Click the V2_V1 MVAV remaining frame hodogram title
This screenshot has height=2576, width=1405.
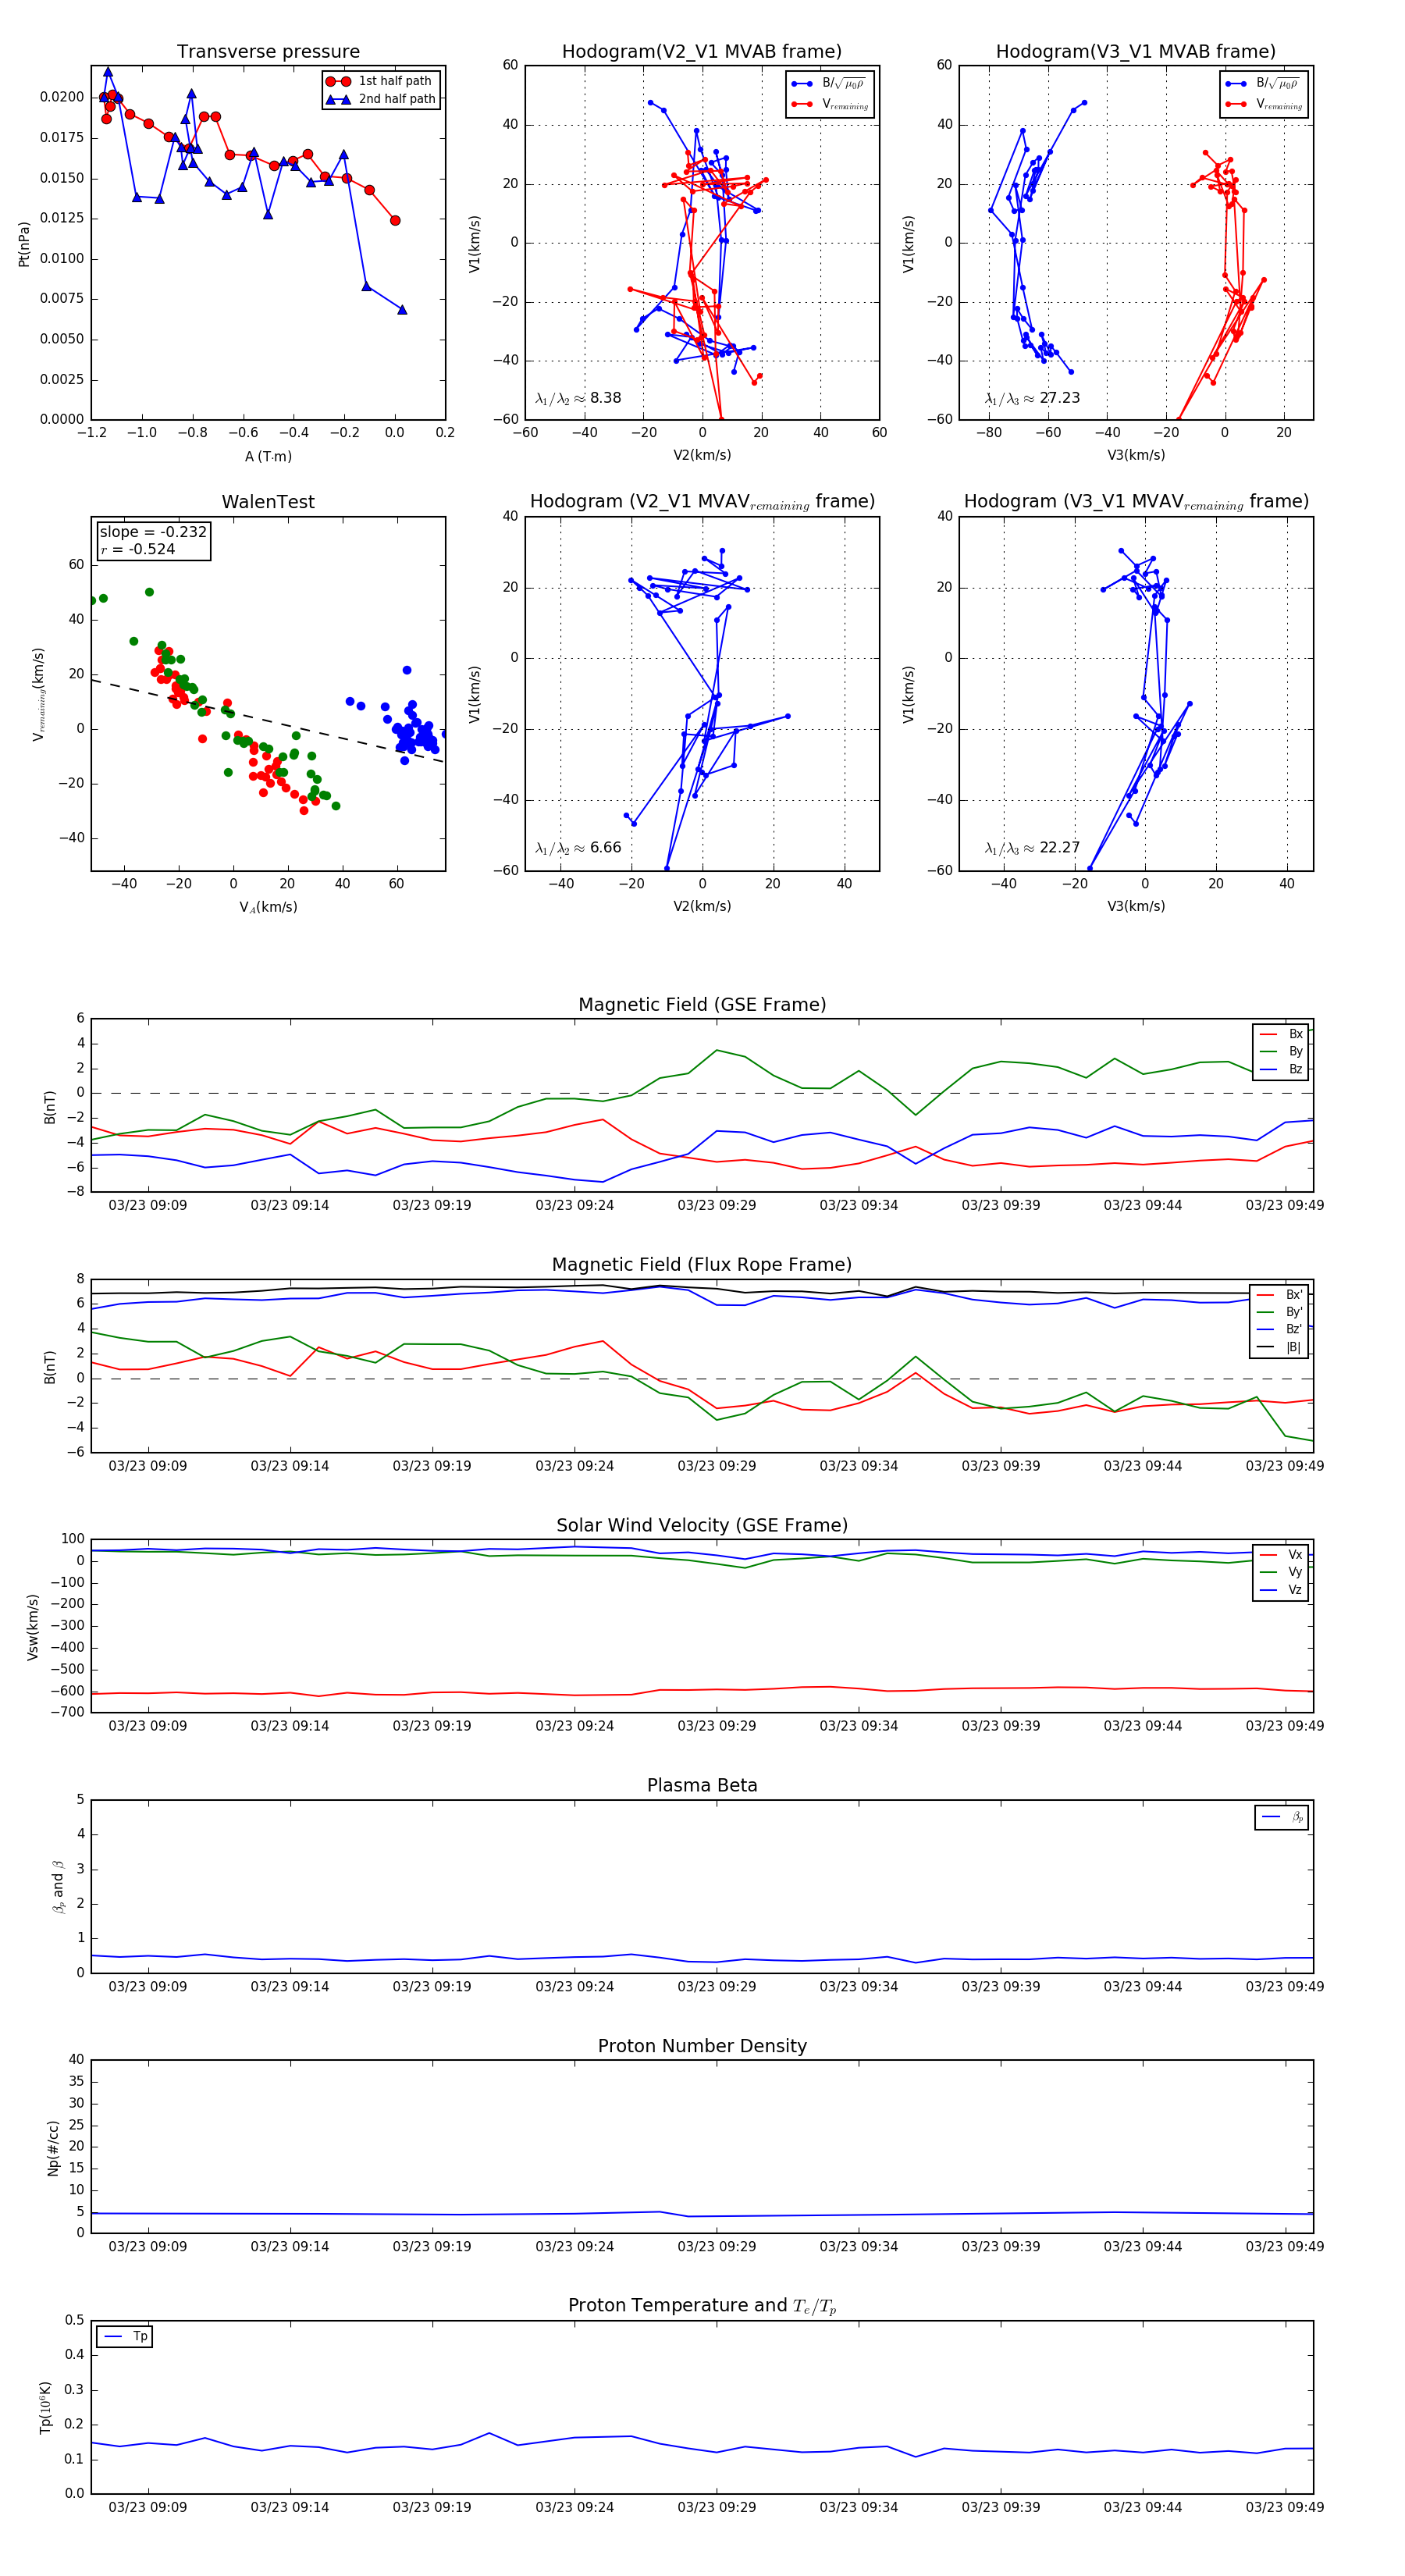click(702, 502)
